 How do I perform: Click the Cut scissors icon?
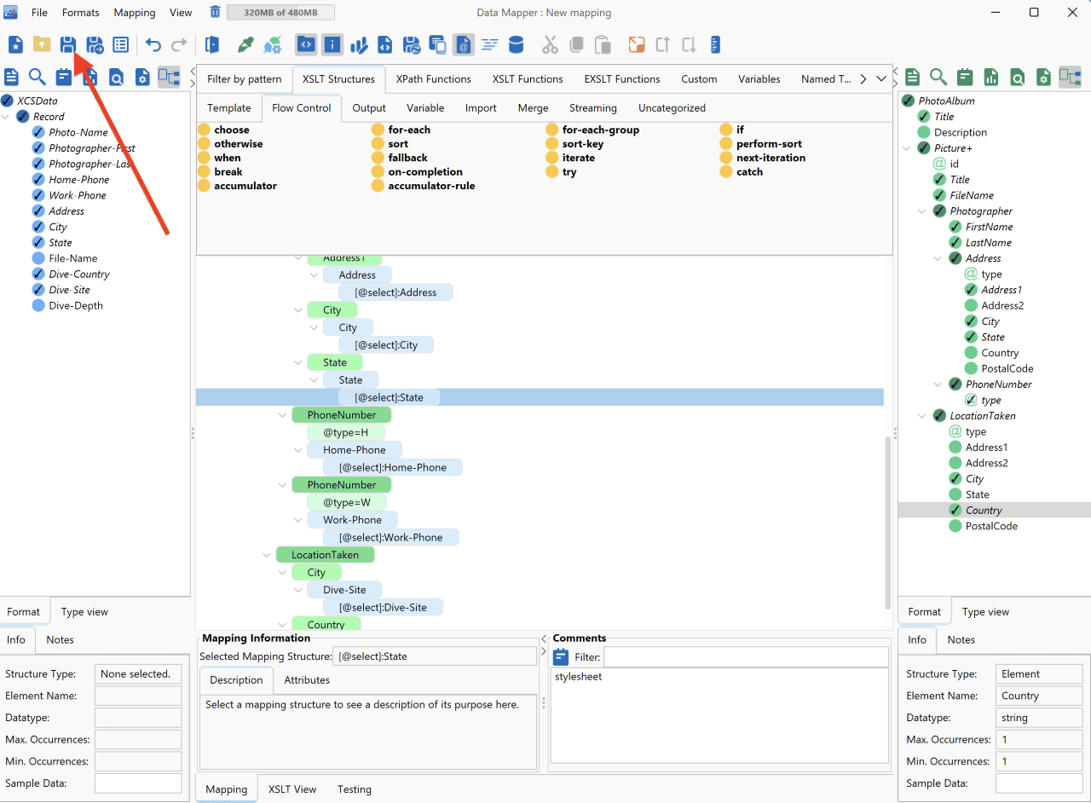(550, 45)
